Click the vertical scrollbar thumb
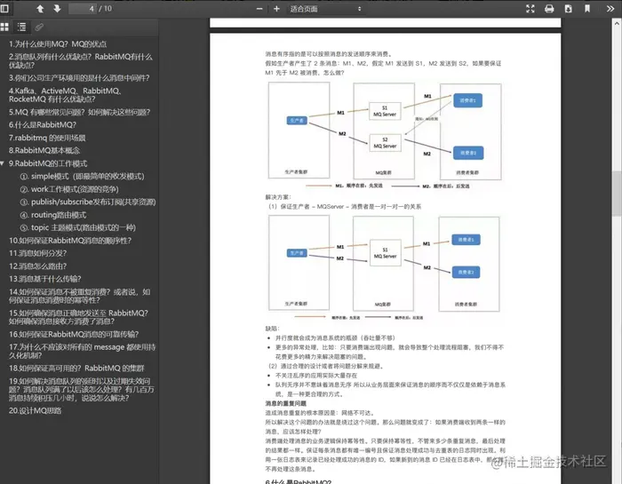 (x=617, y=193)
